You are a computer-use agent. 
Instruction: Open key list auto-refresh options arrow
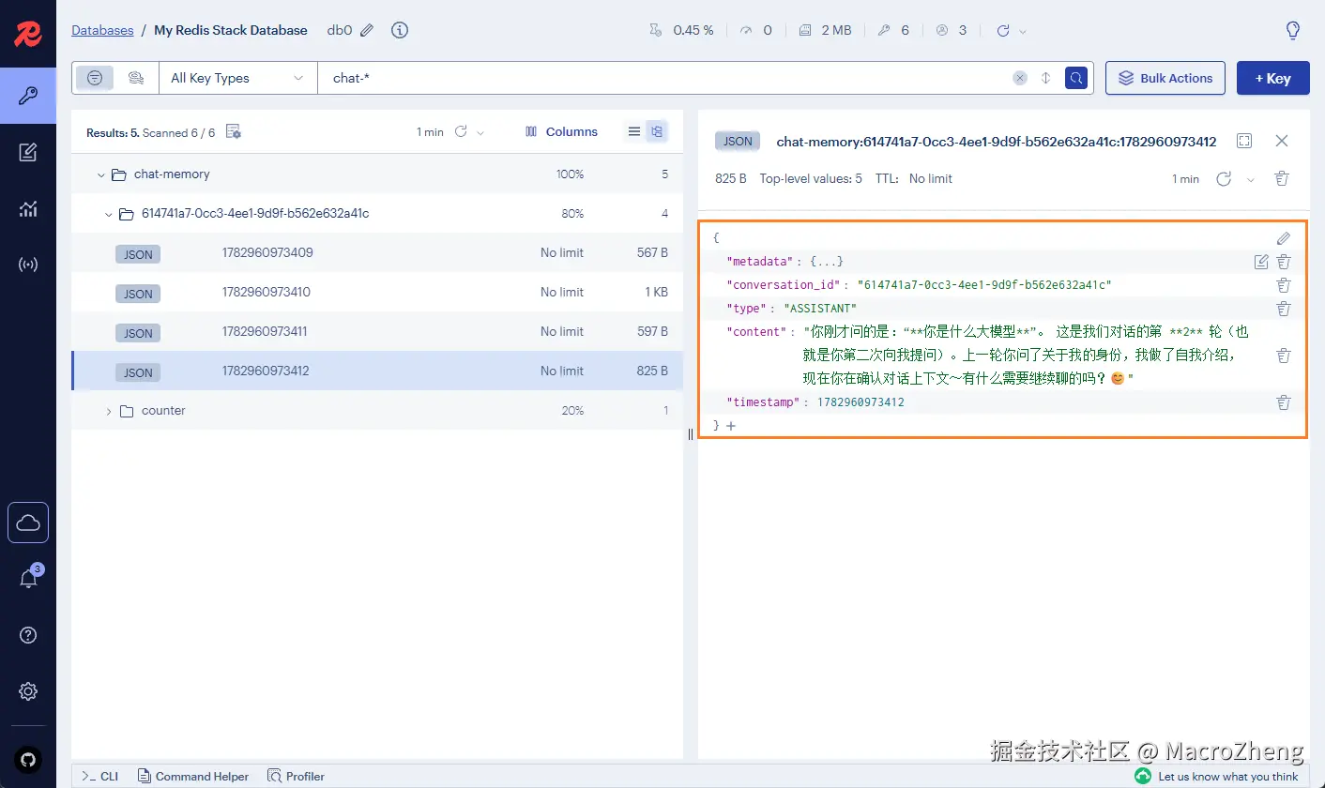pos(481,132)
